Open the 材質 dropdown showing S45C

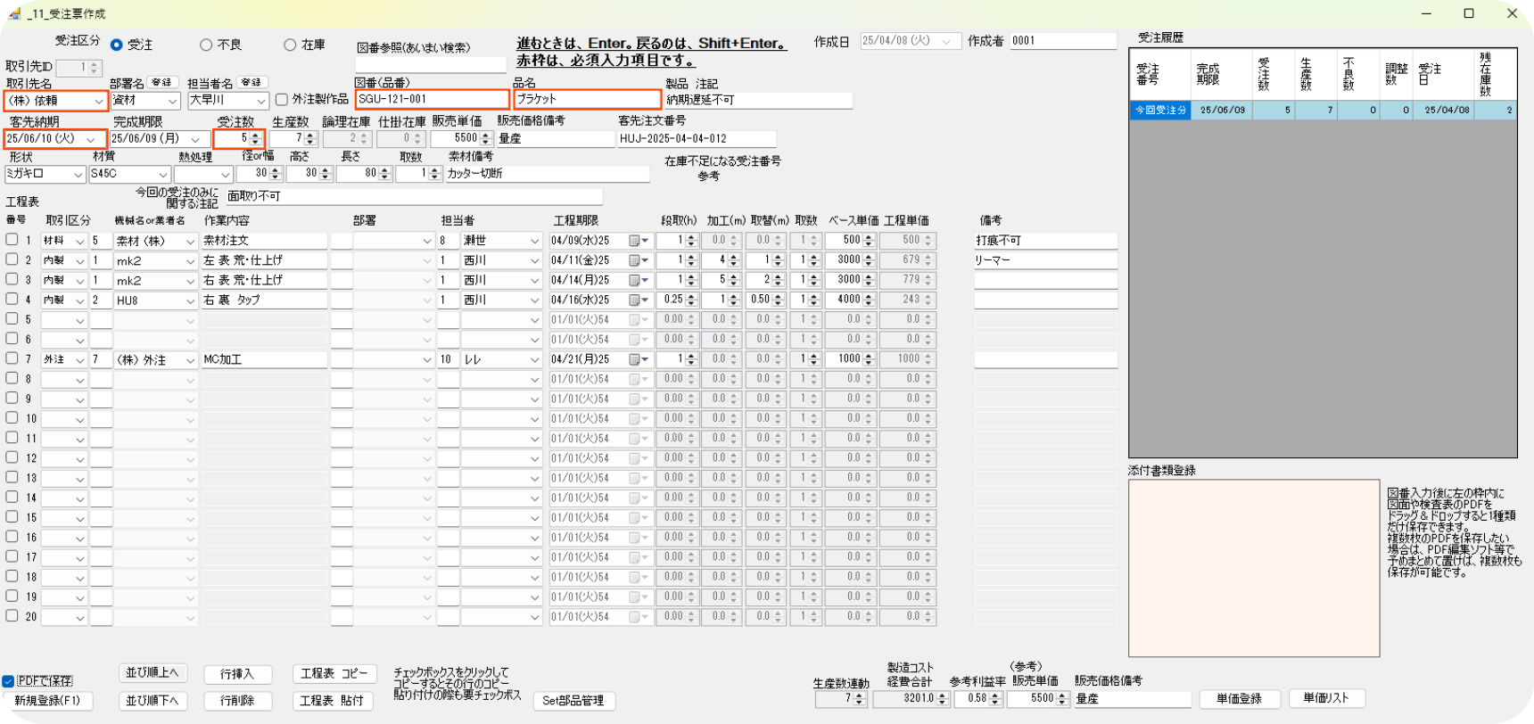(x=162, y=175)
